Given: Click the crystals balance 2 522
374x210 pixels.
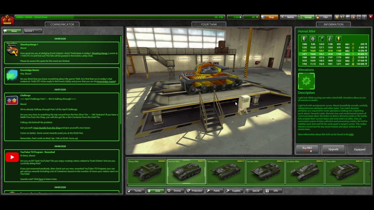Looking at the screenshot, I should tap(234, 17).
